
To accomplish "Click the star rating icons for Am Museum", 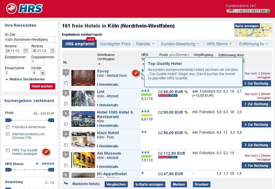I will click(x=145, y=152).
